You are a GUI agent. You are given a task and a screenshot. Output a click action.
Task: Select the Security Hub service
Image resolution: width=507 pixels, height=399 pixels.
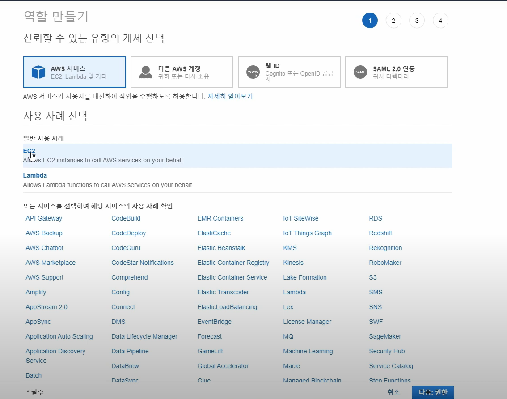click(387, 352)
